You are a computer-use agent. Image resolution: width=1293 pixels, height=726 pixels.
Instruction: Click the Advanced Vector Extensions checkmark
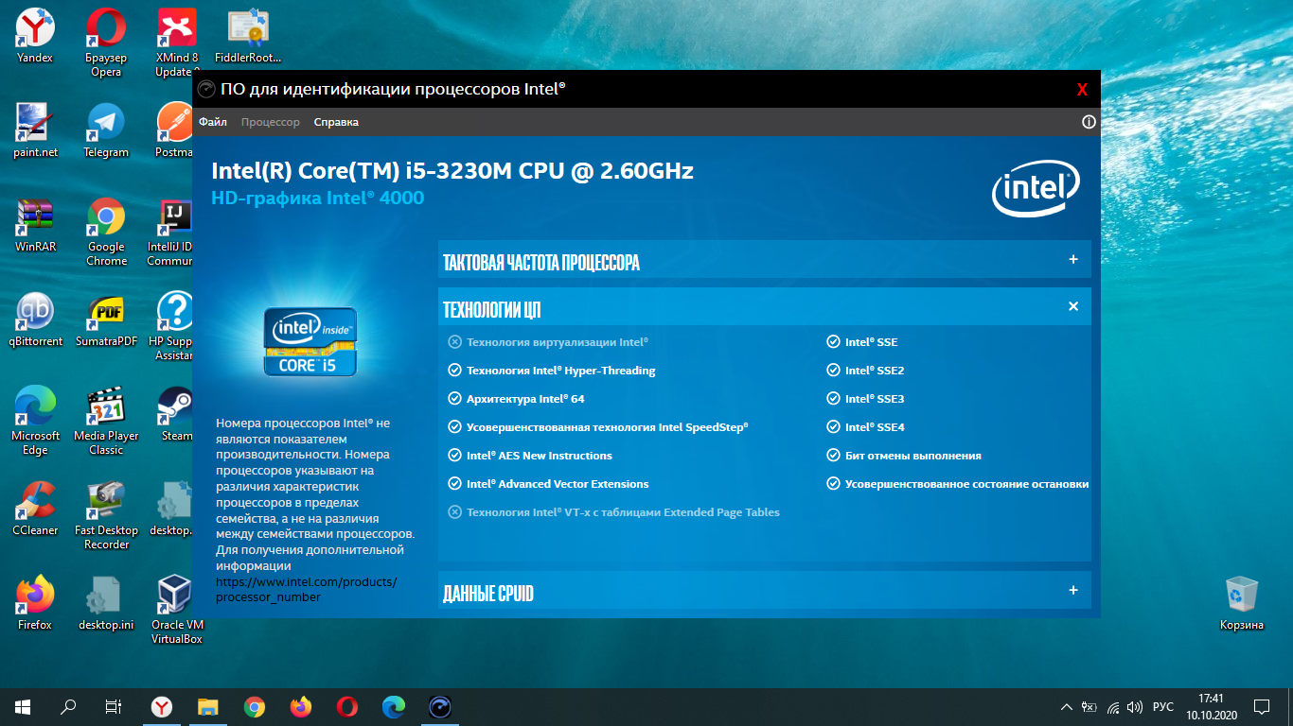coord(454,484)
